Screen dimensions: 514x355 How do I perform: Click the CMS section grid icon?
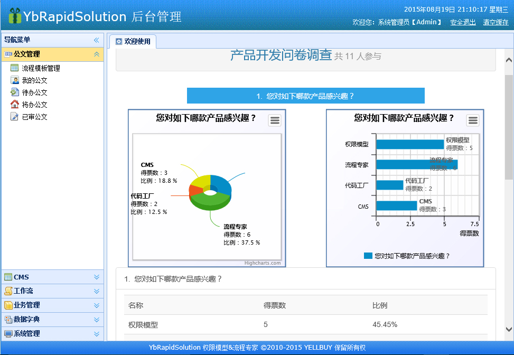pyautogui.click(x=8, y=277)
